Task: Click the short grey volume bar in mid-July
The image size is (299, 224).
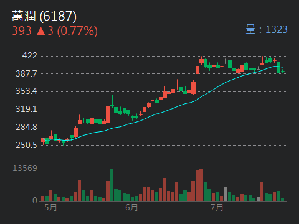Action: pos(258,199)
